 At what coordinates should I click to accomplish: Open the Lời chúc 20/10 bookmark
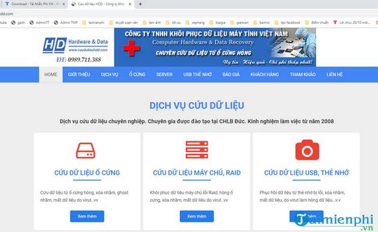tap(352, 22)
